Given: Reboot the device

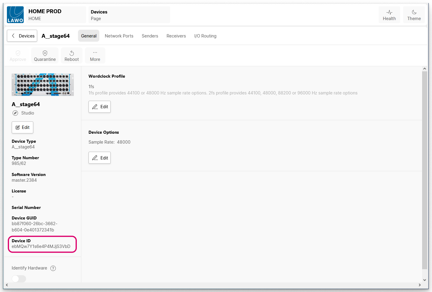Looking at the screenshot, I should point(72,56).
